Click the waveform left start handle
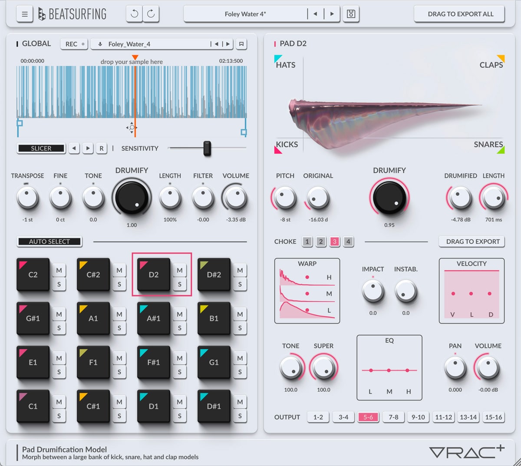 (19, 123)
